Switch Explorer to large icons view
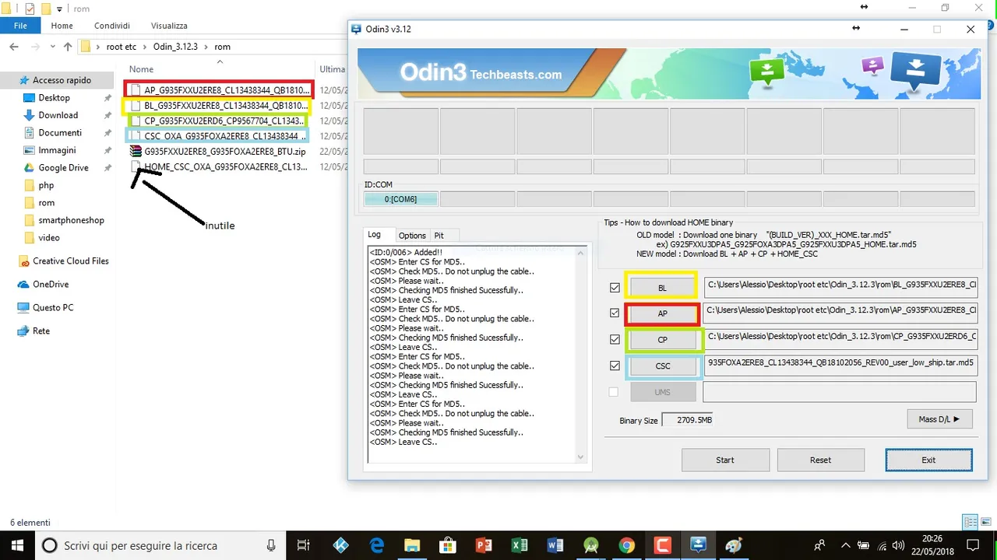997x560 pixels. 987,522
